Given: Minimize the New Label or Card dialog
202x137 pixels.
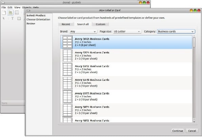Looking at the screenshot, I should click(x=191, y=10).
